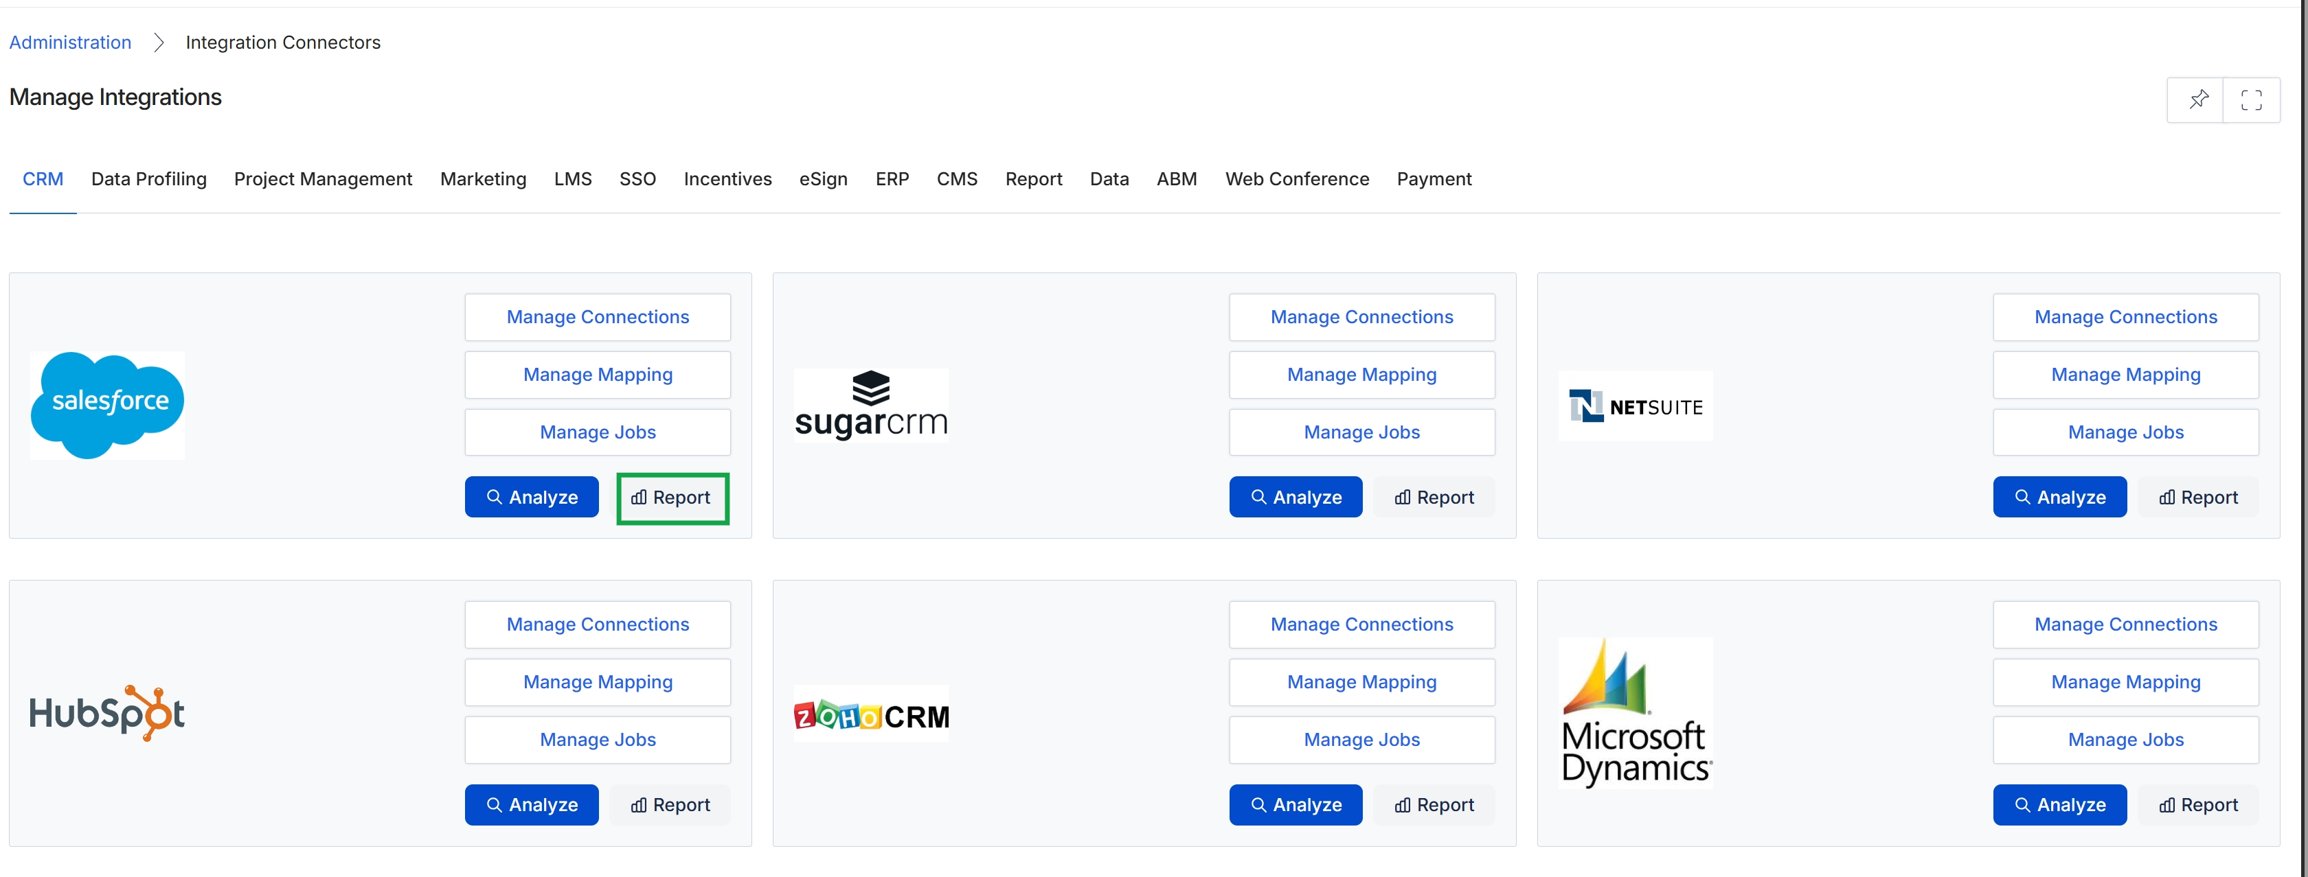
Task: Pin the Manage Integrations page
Action: (x=2196, y=100)
